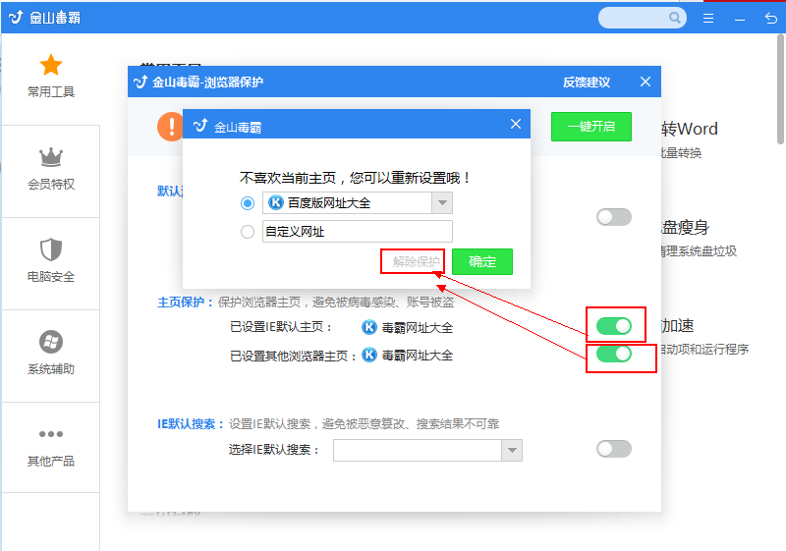
Task: Switch to the 系统辅助 tab label
Action: pyautogui.click(x=51, y=368)
